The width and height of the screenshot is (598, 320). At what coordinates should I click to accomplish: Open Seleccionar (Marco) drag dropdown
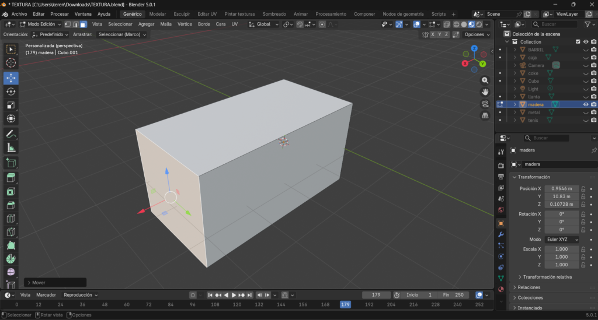pyautogui.click(x=121, y=34)
